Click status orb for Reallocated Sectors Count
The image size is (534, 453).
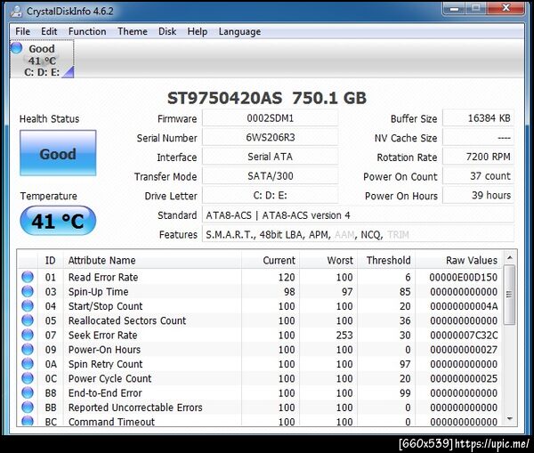(x=28, y=320)
